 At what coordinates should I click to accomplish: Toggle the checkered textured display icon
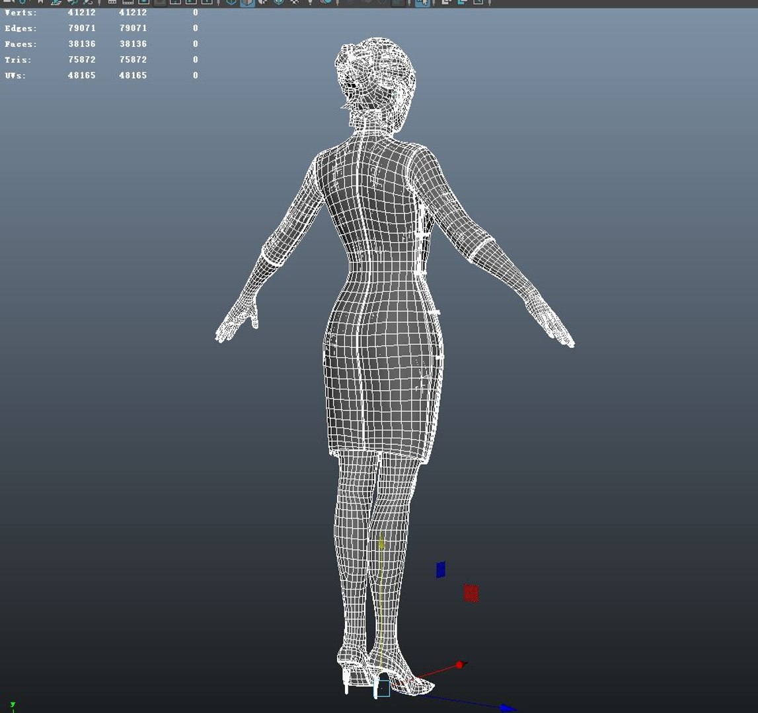[294, 2]
